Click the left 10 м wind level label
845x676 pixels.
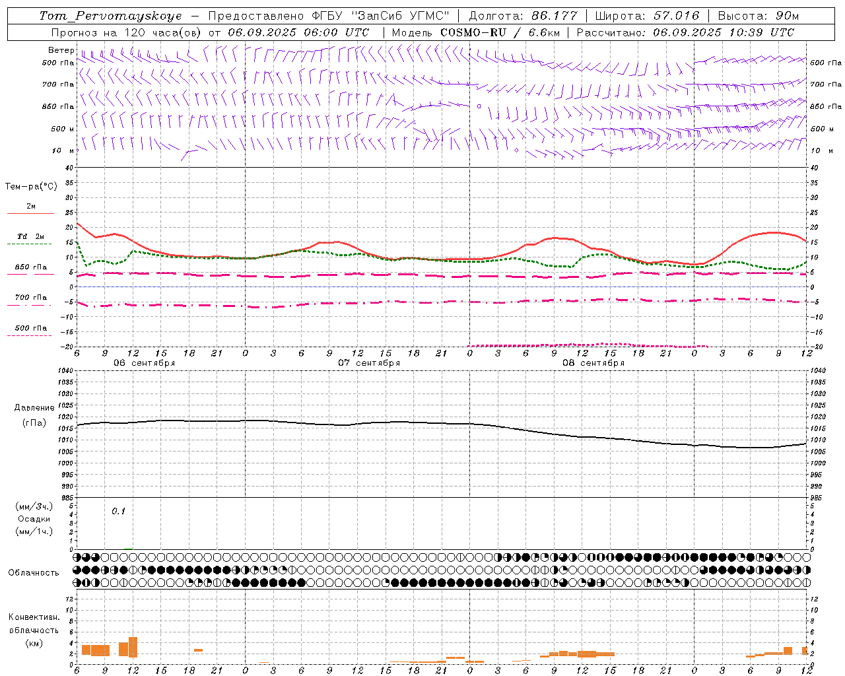[63, 151]
